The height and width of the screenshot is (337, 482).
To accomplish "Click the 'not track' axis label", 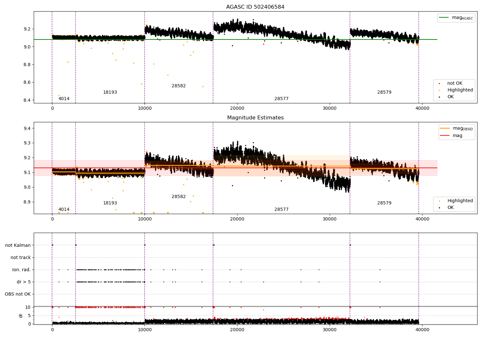I will pyautogui.click(x=21, y=257).
